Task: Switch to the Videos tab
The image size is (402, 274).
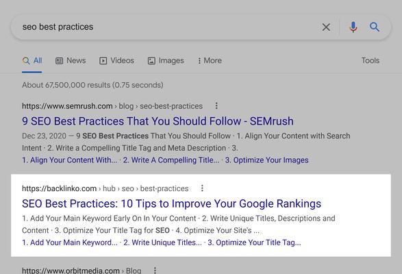Action: (116, 60)
